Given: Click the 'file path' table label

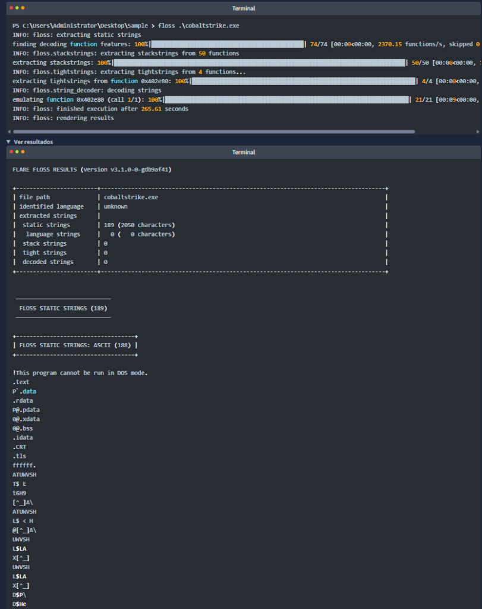Looking at the screenshot, I should [x=34, y=197].
